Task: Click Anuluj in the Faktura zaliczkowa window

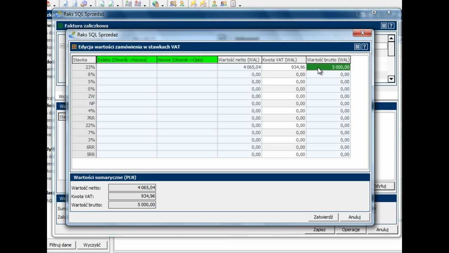Action: [382, 229]
